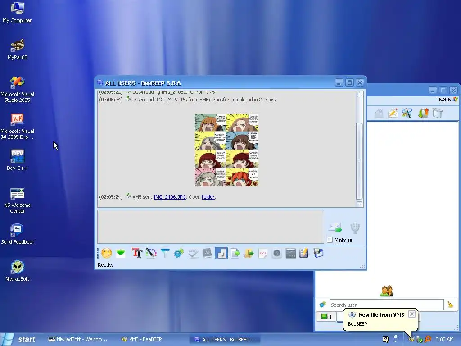Open the received file folder link
Screen dimensions: 461x346
208,197
